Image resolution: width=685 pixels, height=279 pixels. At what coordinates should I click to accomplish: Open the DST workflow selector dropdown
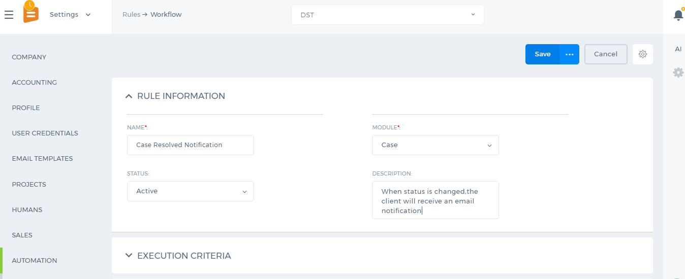click(388, 15)
